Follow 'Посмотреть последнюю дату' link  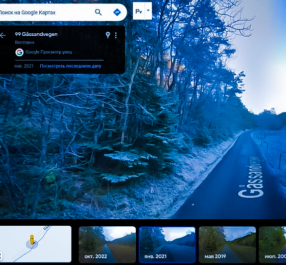coord(71,66)
